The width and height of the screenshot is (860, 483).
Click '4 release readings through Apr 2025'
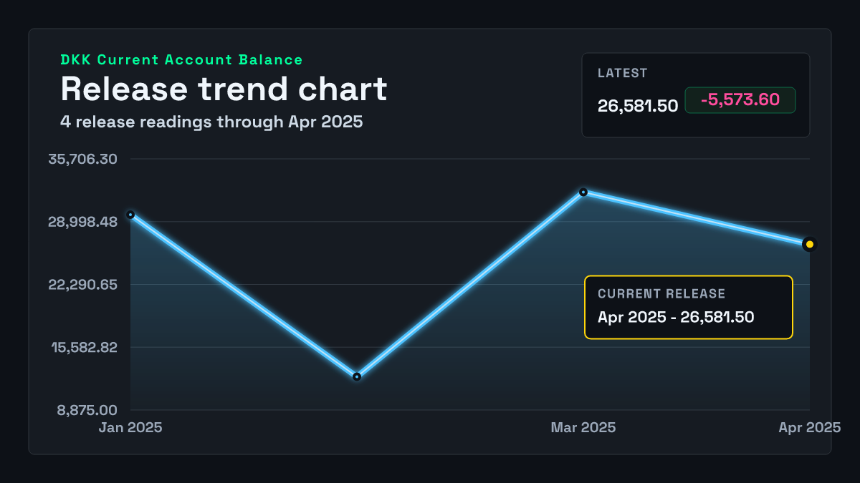(211, 122)
